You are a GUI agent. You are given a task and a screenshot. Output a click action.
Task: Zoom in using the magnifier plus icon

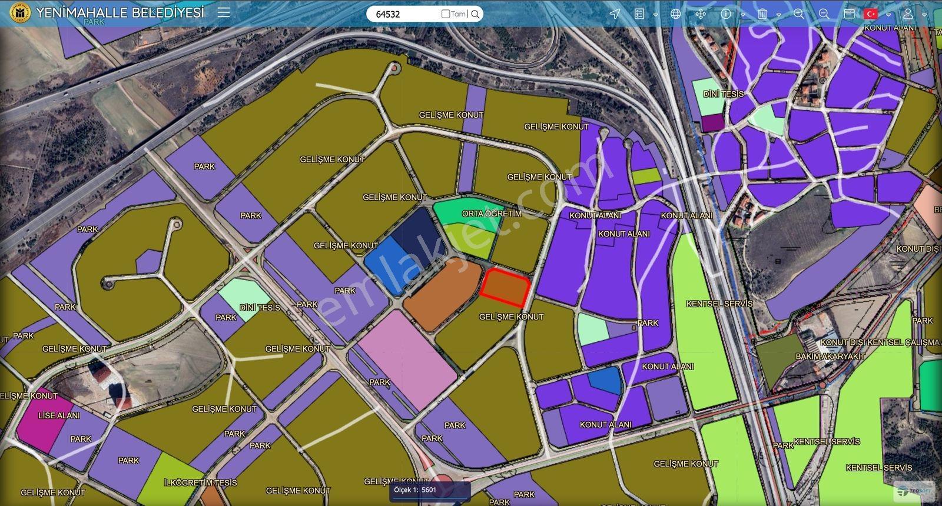799,14
